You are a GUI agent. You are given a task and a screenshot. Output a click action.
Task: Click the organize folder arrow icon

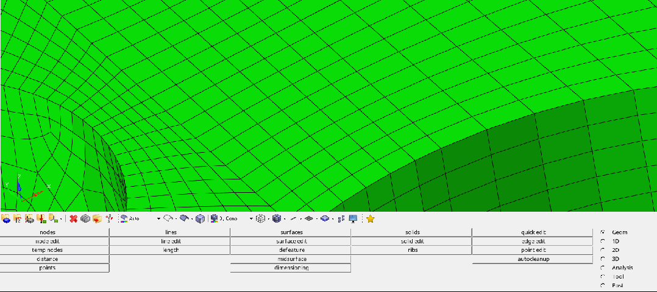point(98,218)
